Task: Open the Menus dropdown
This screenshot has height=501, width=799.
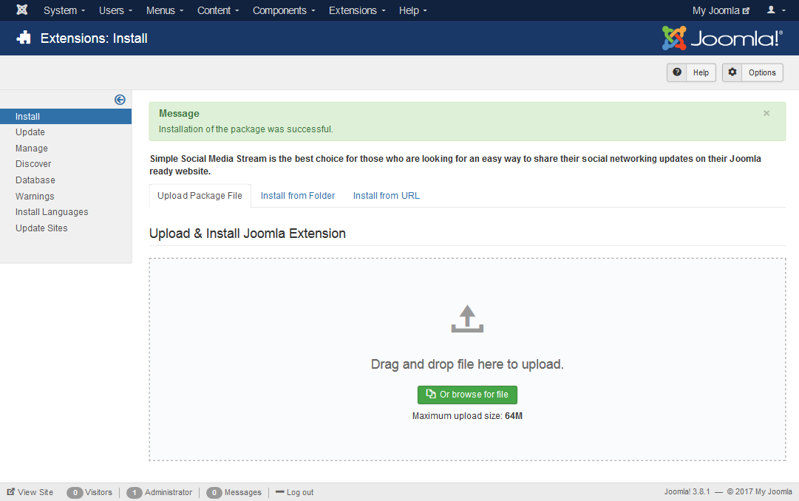Action: tap(165, 10)
